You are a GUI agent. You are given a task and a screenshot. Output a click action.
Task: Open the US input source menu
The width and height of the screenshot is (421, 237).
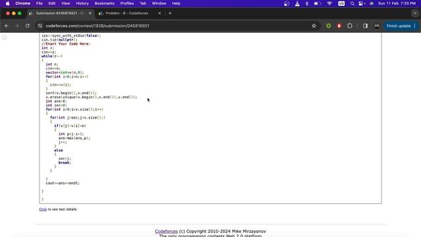tap(341, 3)
